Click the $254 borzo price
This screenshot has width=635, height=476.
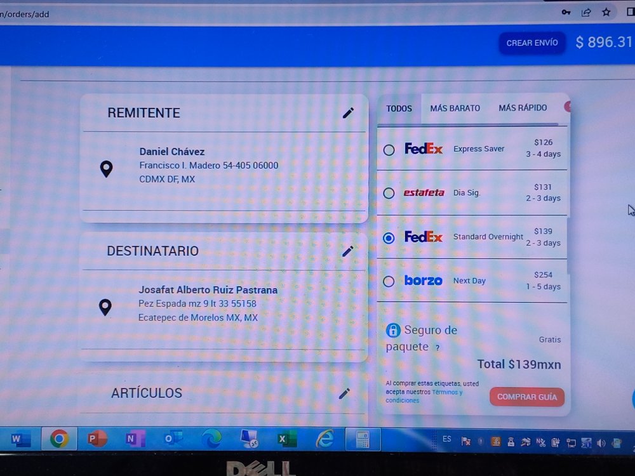pos(543,275)
